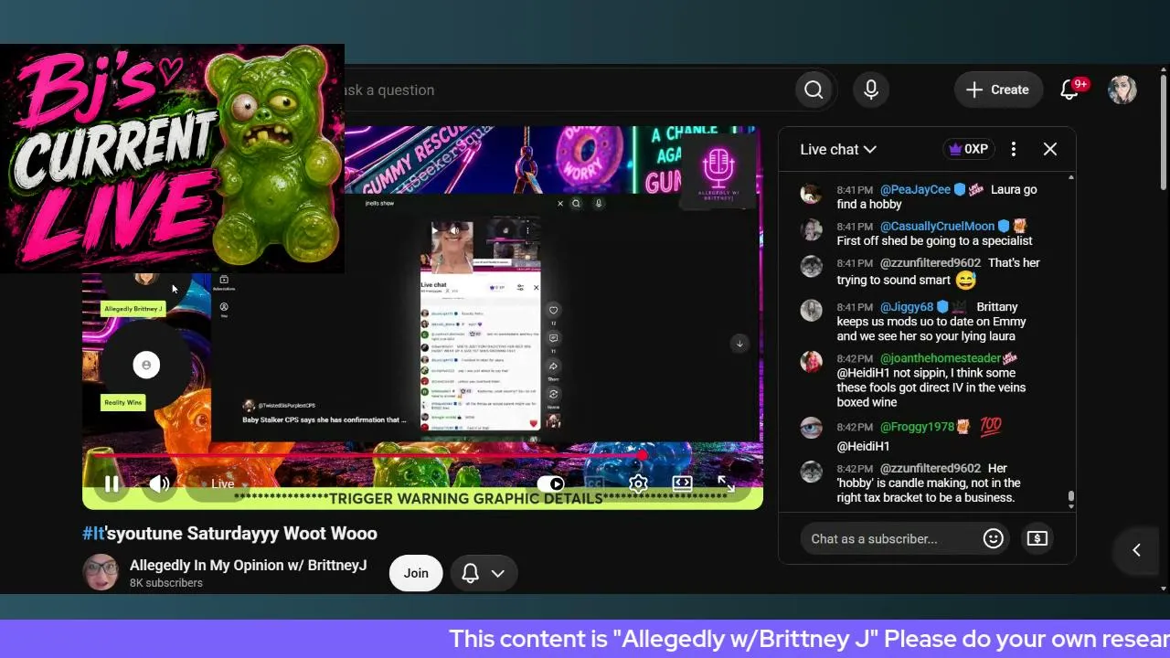
Task: Click the channel avatar beside the channel name
Action: [x=101, y=572]
